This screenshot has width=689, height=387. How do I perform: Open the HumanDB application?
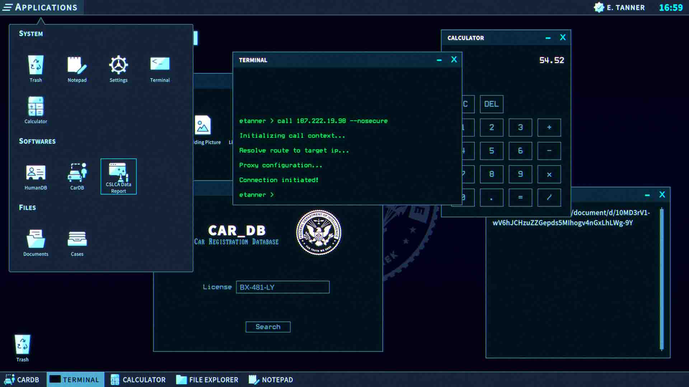click(36, 177)
